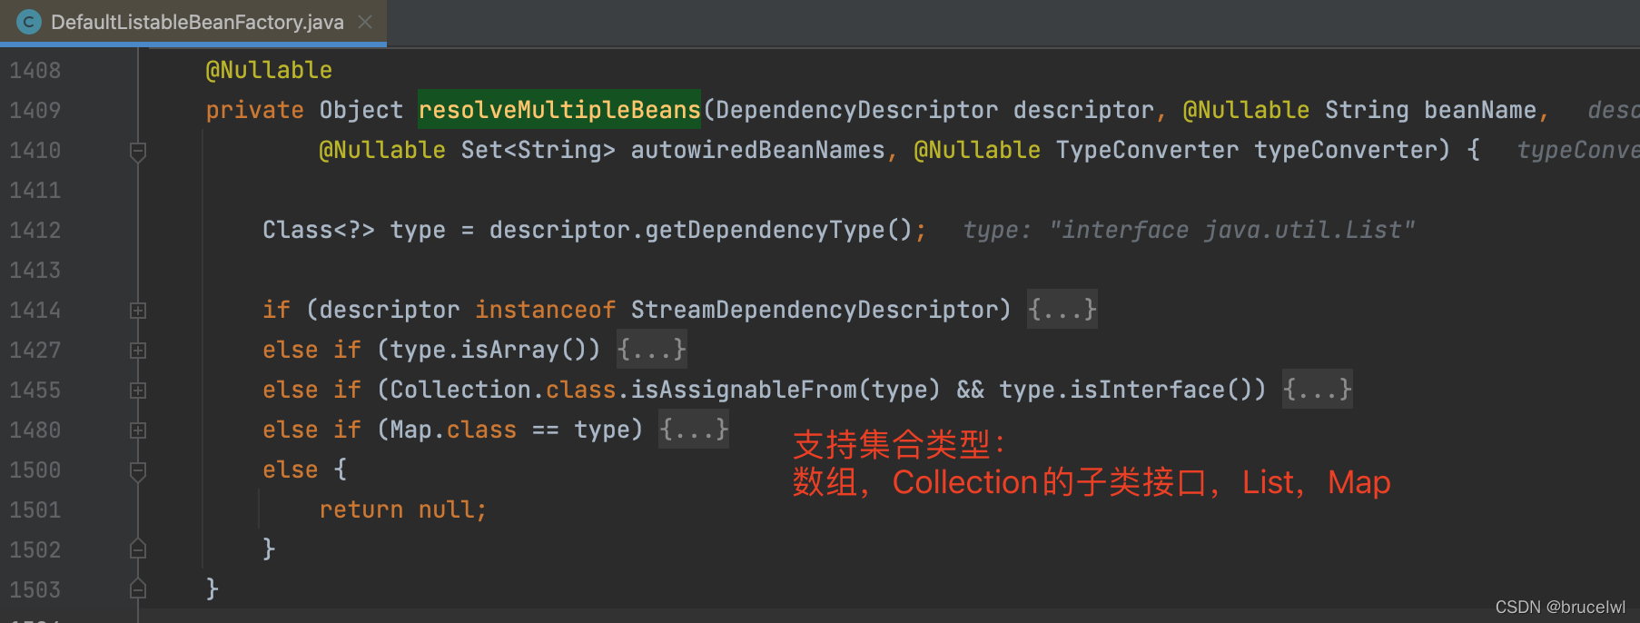Close the DefaultListableBeanFactory.java tab
1640x623 pixels.
point(365,22)
